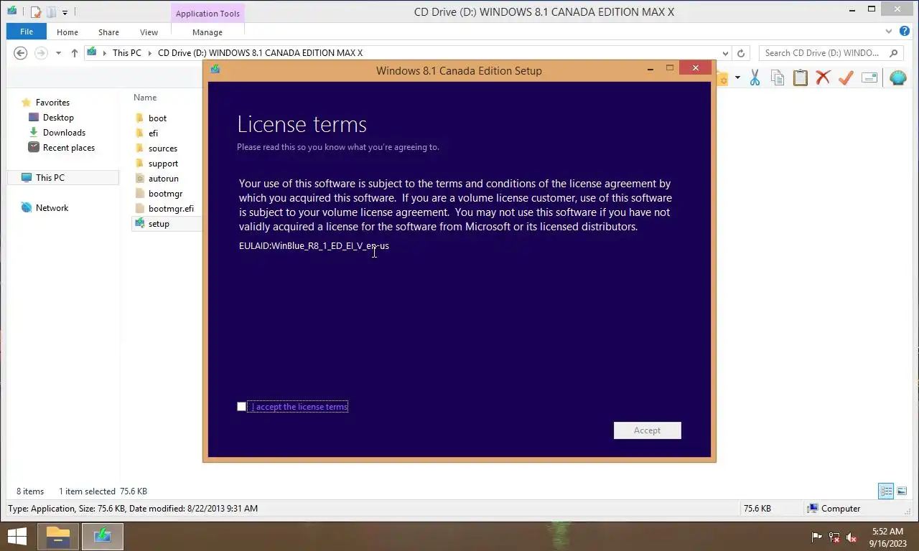Click the Properties icon in quick access toolbar
The height and width of the screenshot is (551, 919).
click(x=36, y=11)
